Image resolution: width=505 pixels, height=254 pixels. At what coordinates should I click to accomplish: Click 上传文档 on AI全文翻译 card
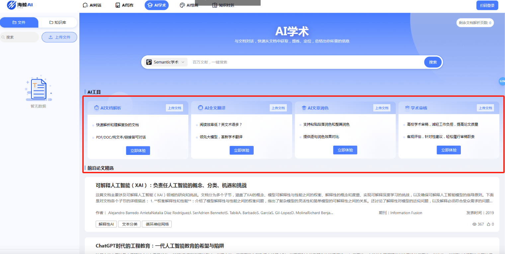tap(278, 108)
